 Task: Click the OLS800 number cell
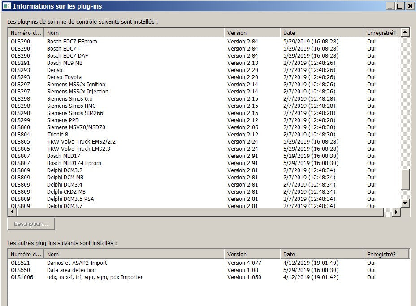point(20,127)
